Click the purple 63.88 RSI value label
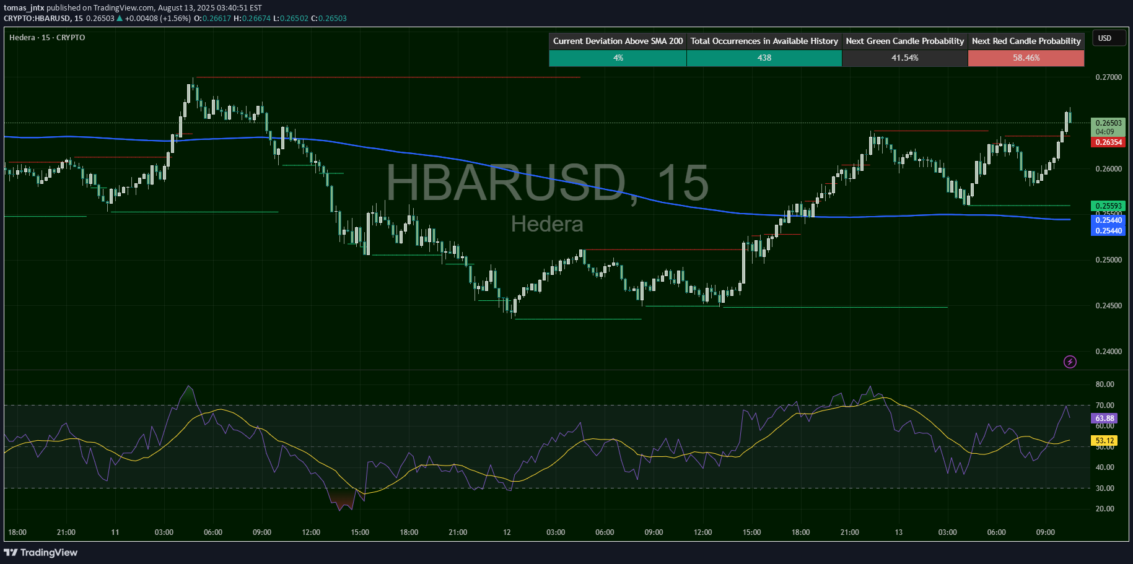The image size is (1133, 564). pyautogui.click(x=1105, y=419)
